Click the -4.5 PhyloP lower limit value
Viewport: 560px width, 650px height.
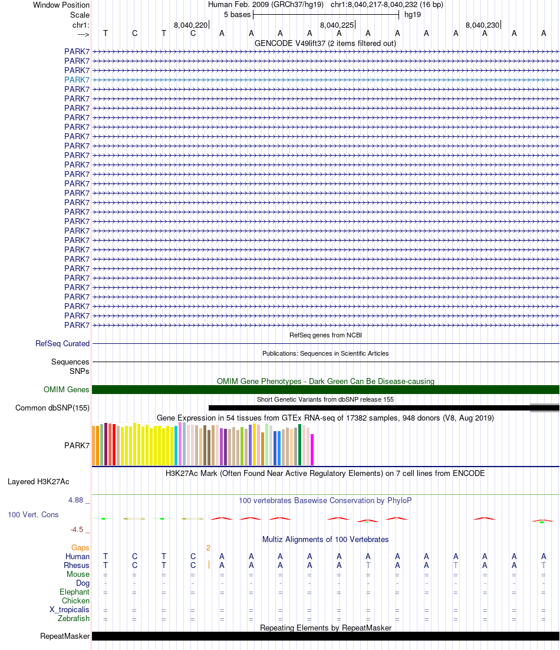[77, 529]
